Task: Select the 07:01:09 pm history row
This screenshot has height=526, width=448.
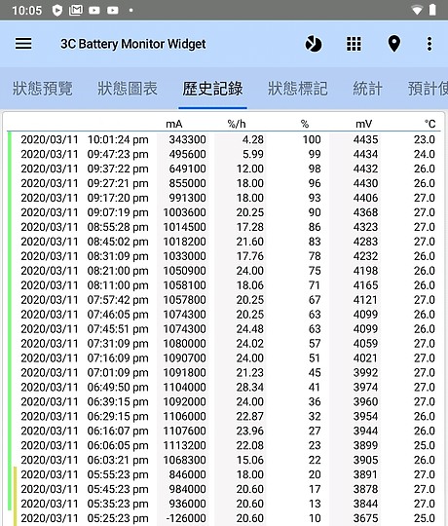Action: (224, 373)
